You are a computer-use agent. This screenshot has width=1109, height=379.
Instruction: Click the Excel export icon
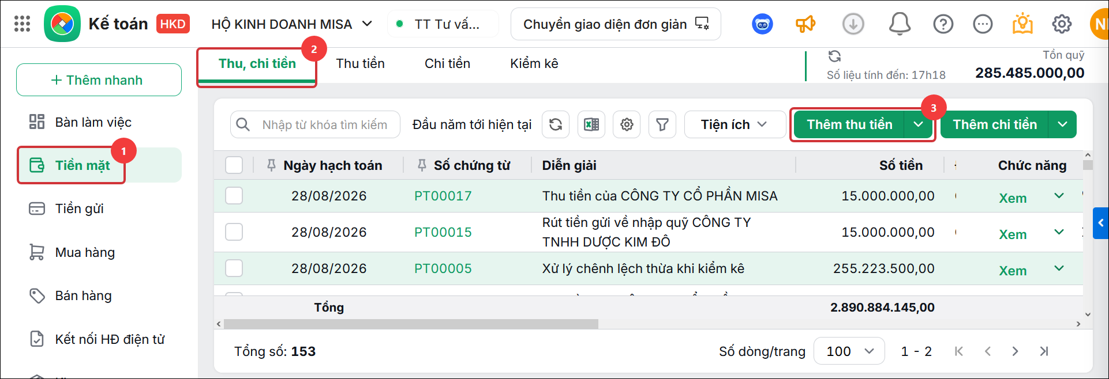tap(591, 124)
